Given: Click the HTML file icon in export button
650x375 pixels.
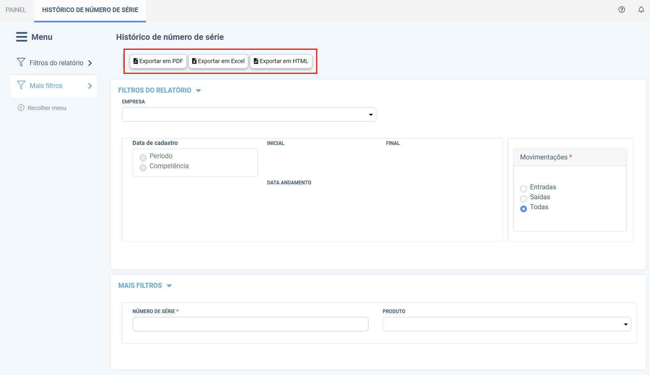Looking at the screenshot, I should 256,61.
